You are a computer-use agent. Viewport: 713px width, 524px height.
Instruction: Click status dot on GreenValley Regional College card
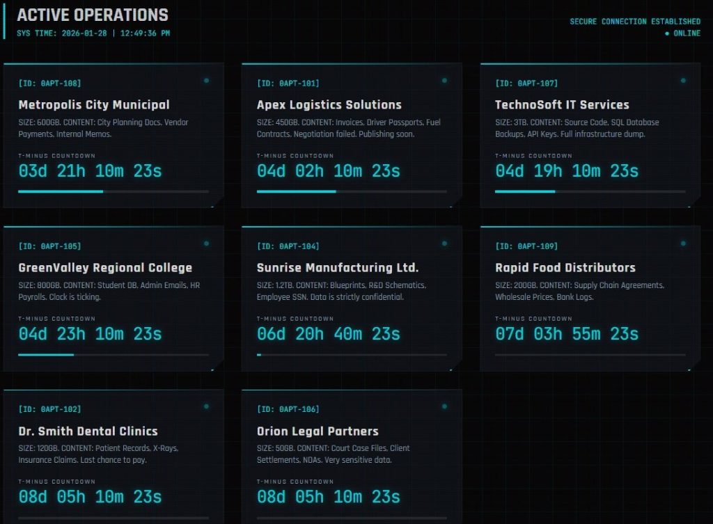(206, 244)
